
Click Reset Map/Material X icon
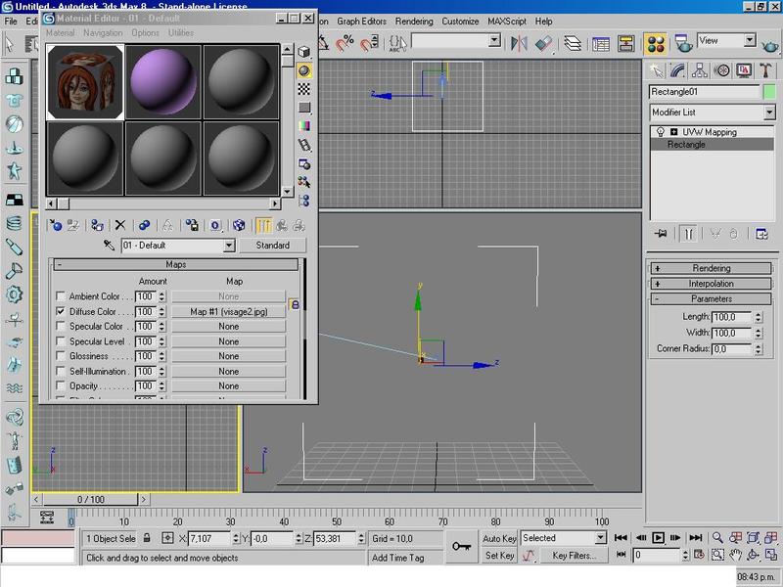pos(119,226)
